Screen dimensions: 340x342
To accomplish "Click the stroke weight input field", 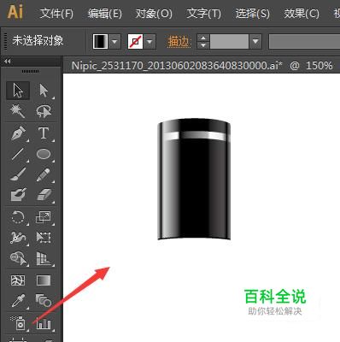I will point(230,42).
